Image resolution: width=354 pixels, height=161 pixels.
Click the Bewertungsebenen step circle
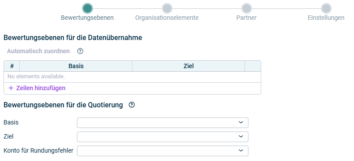click(88, 8)
